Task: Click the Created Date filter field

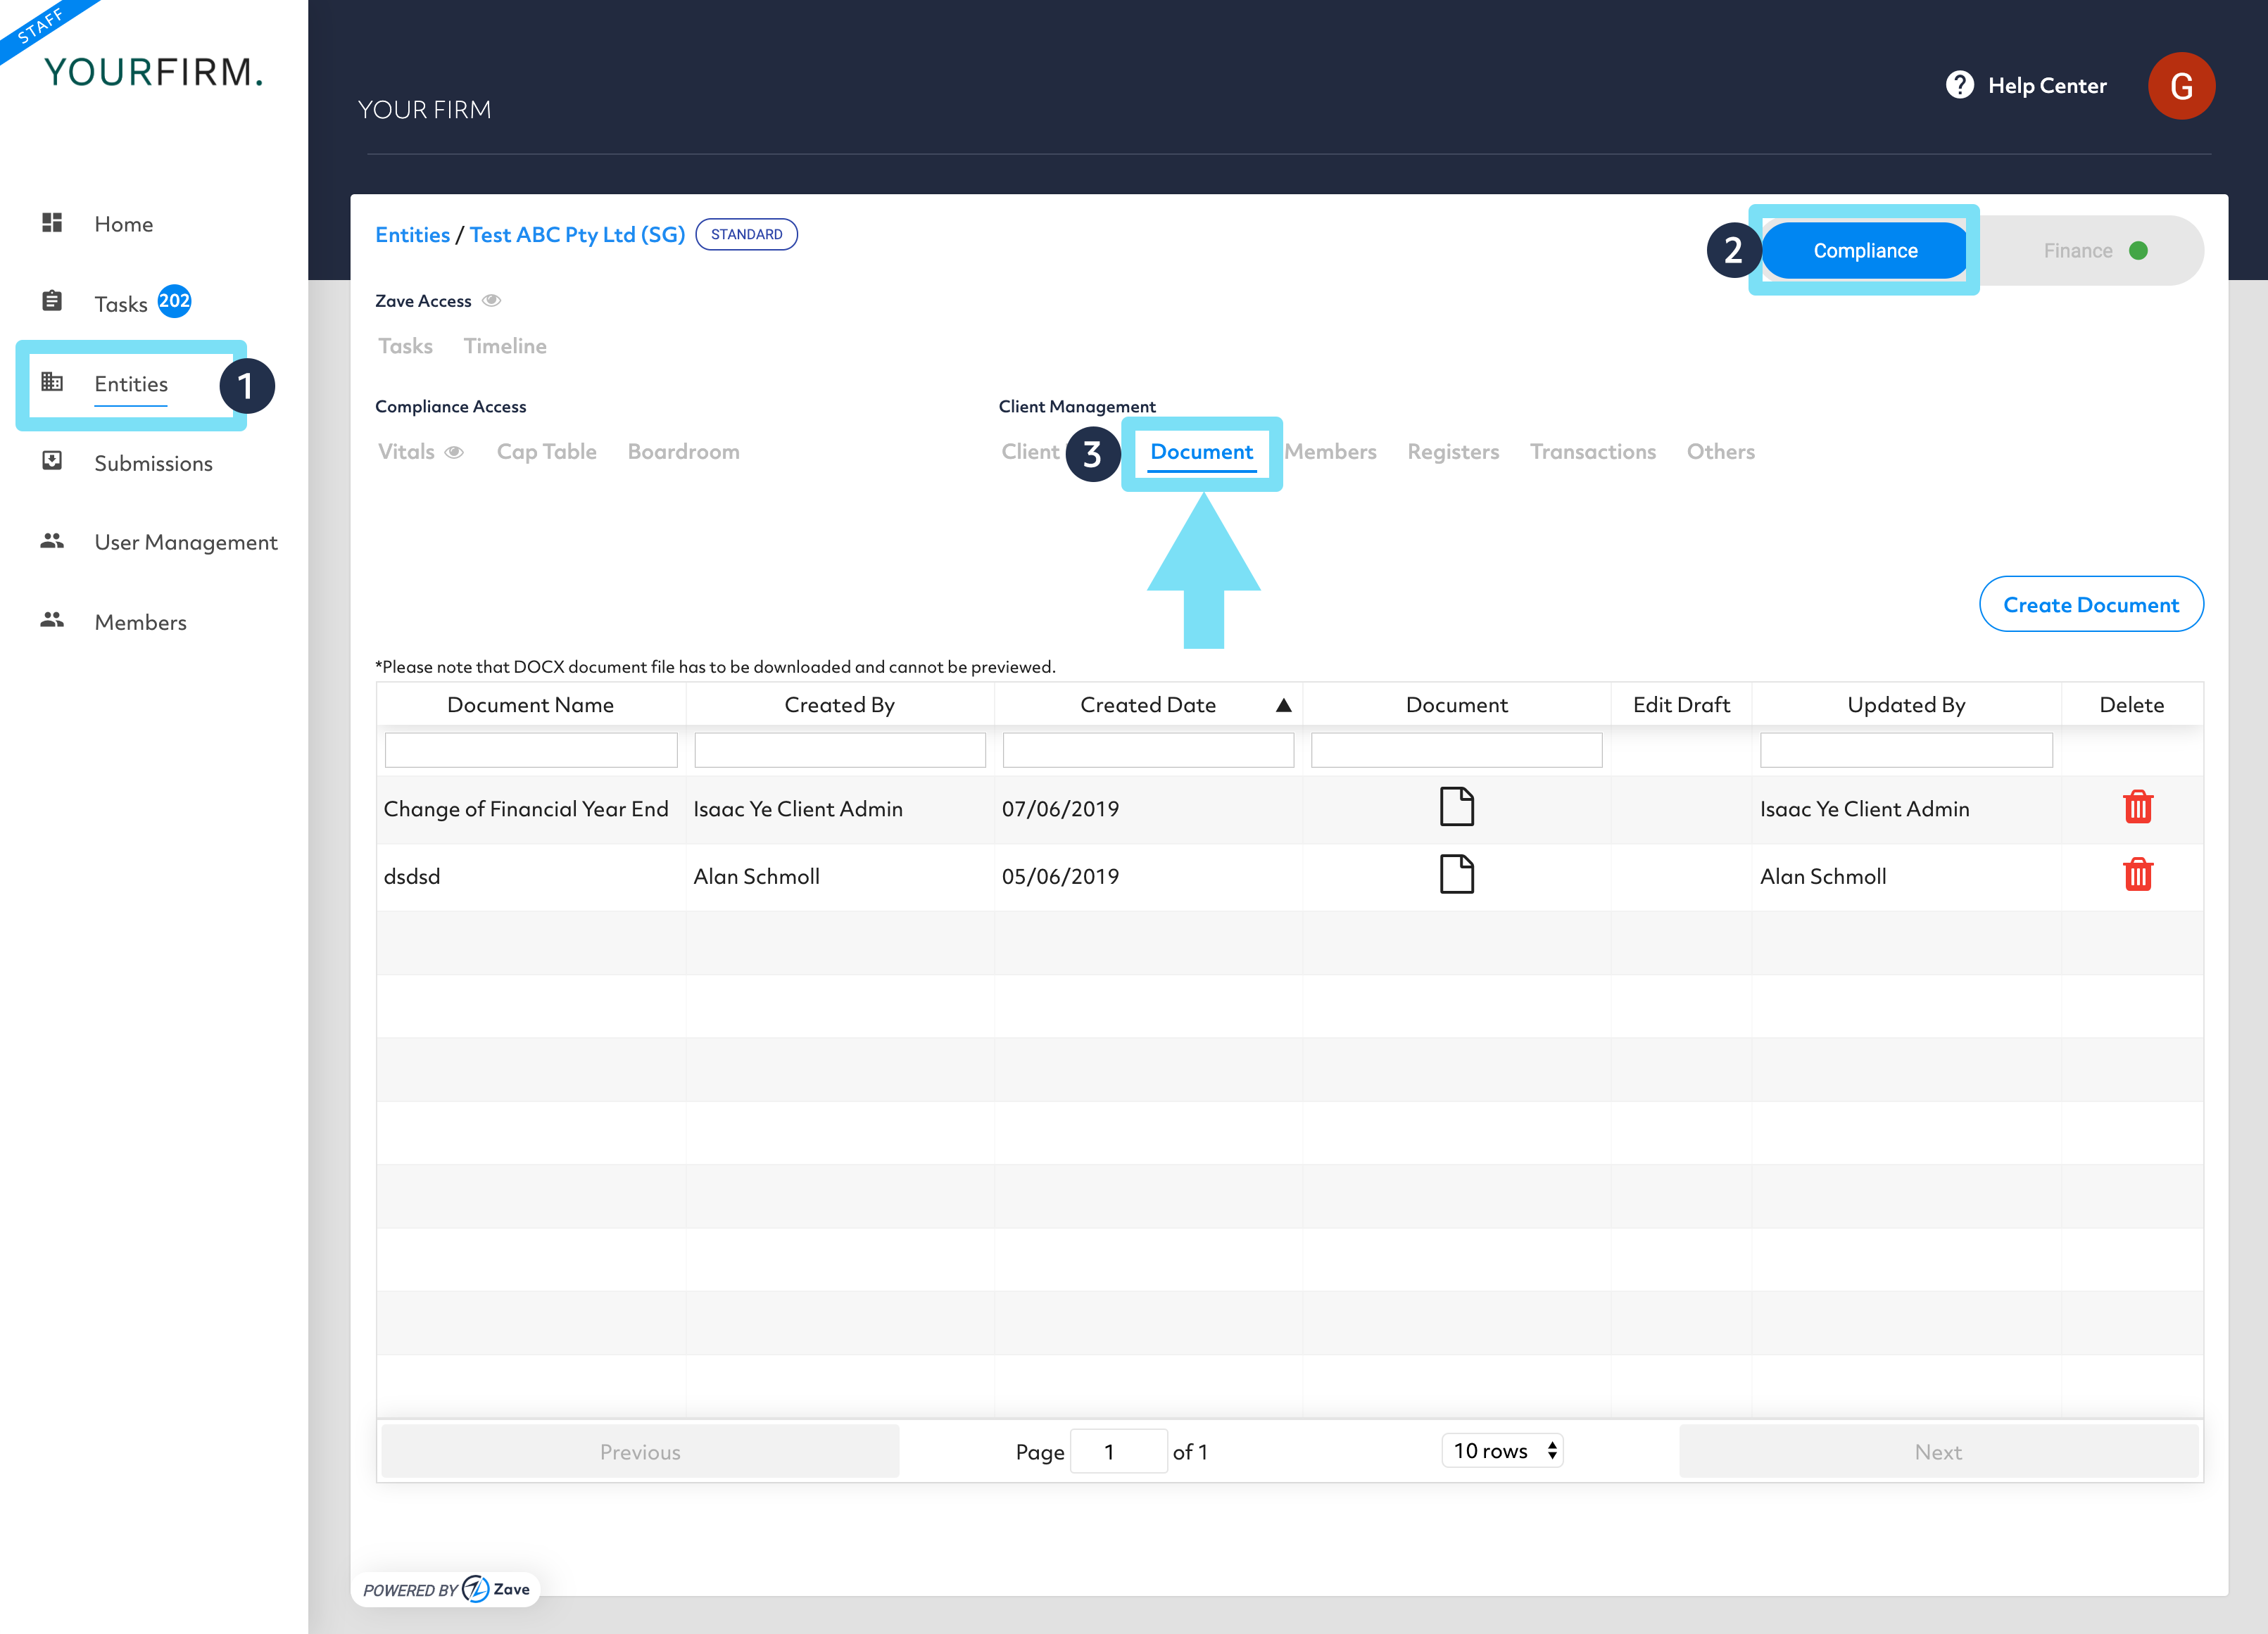Action: pos(1148,750)
